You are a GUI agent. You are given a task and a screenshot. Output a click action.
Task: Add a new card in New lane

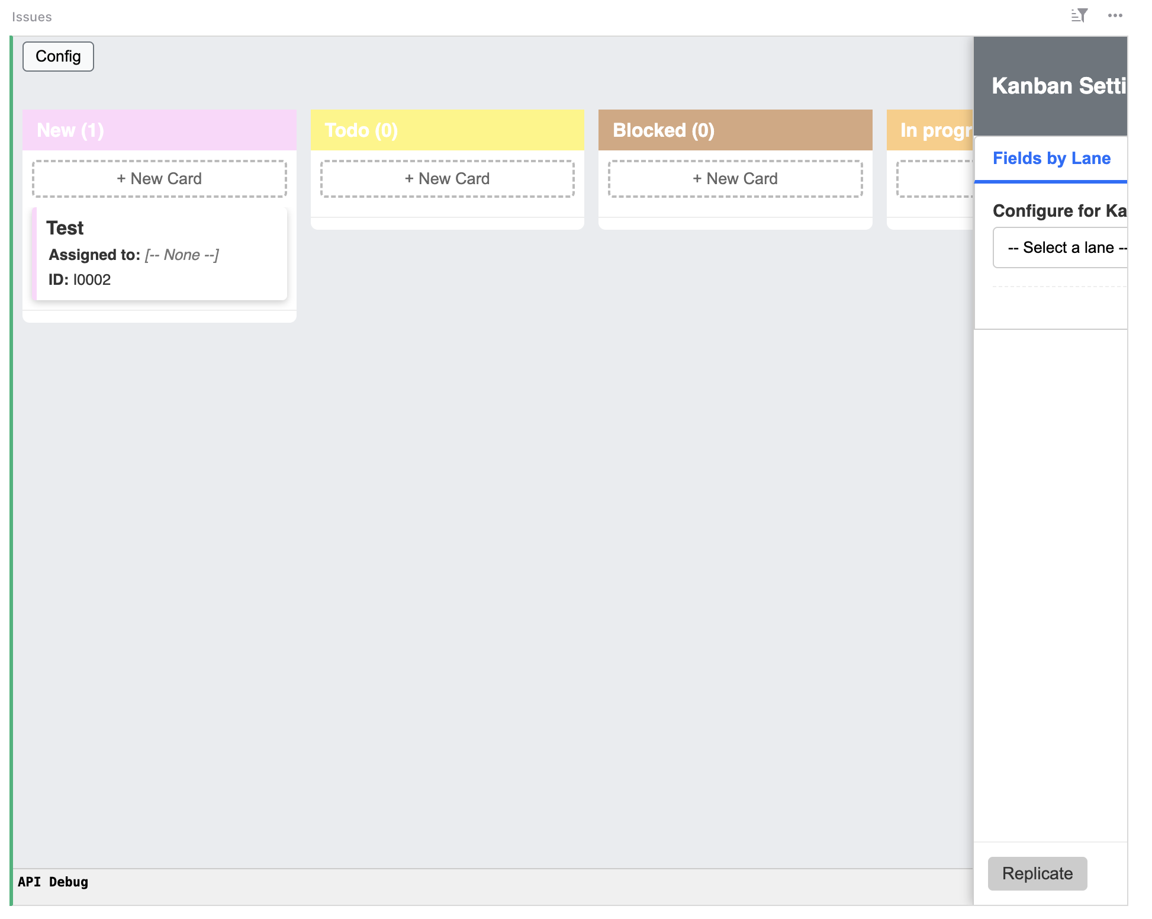coord(159,178)
